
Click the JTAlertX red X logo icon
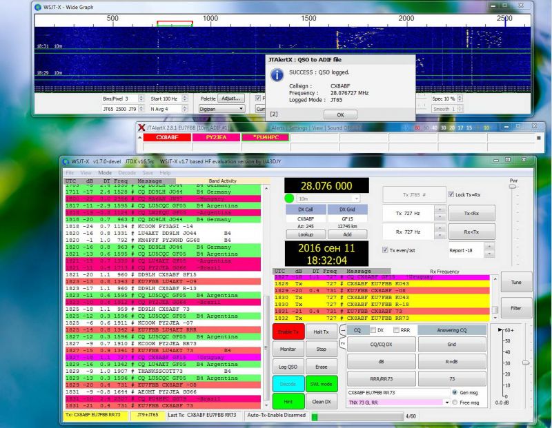pyautogui.click(x=141, y=128)
